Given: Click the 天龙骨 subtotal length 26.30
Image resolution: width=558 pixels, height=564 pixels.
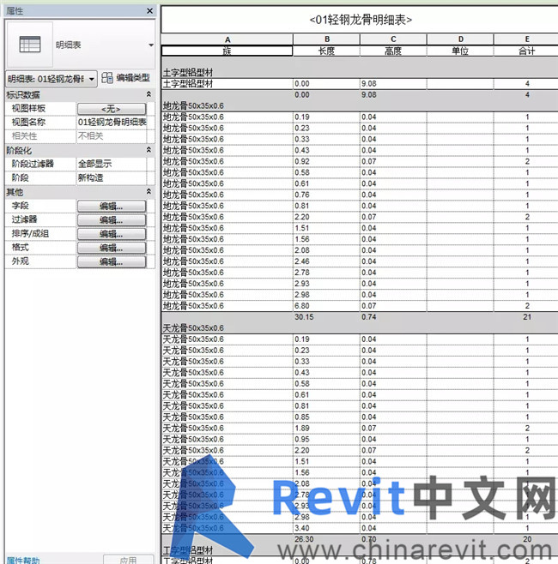Looking at the screenshot, I should [304, 539].
